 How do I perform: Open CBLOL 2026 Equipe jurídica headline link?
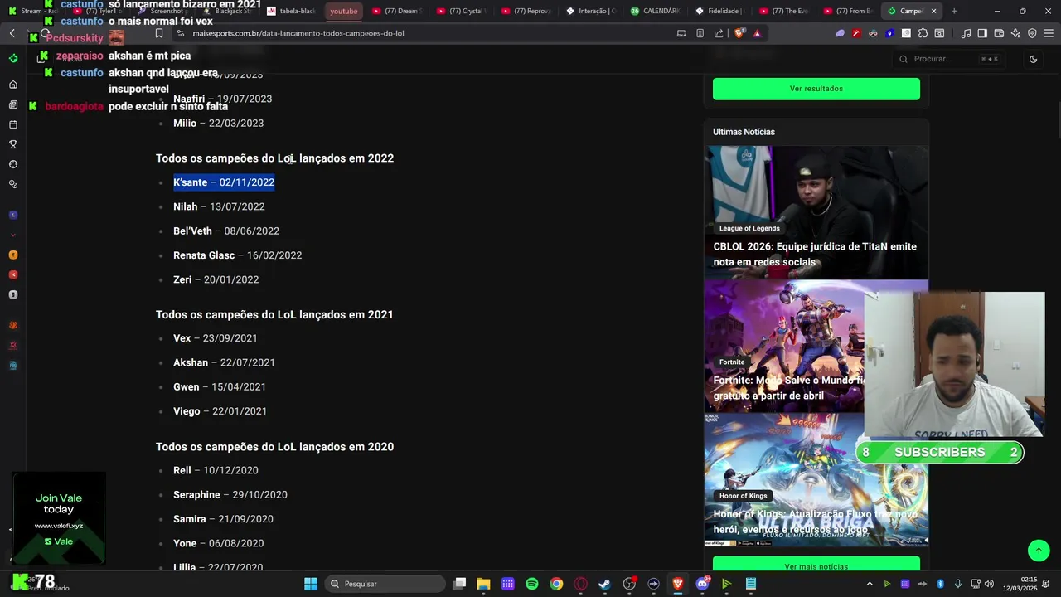coord(815,254)
